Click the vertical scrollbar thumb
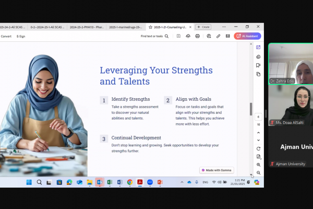Image resolution: width=313 pixels, height=209 pixels. [x=251, y=109]
